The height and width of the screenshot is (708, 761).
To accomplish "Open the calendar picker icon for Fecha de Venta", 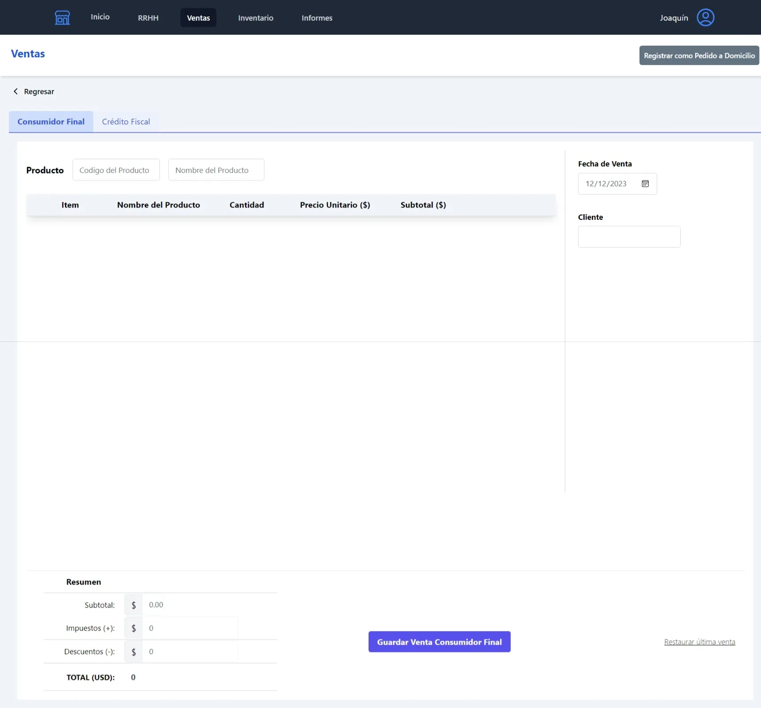I will click(x=645, y=184).
